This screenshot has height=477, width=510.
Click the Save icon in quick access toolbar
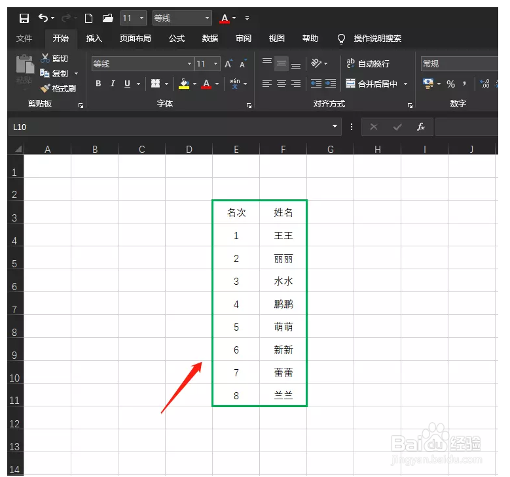24,18
